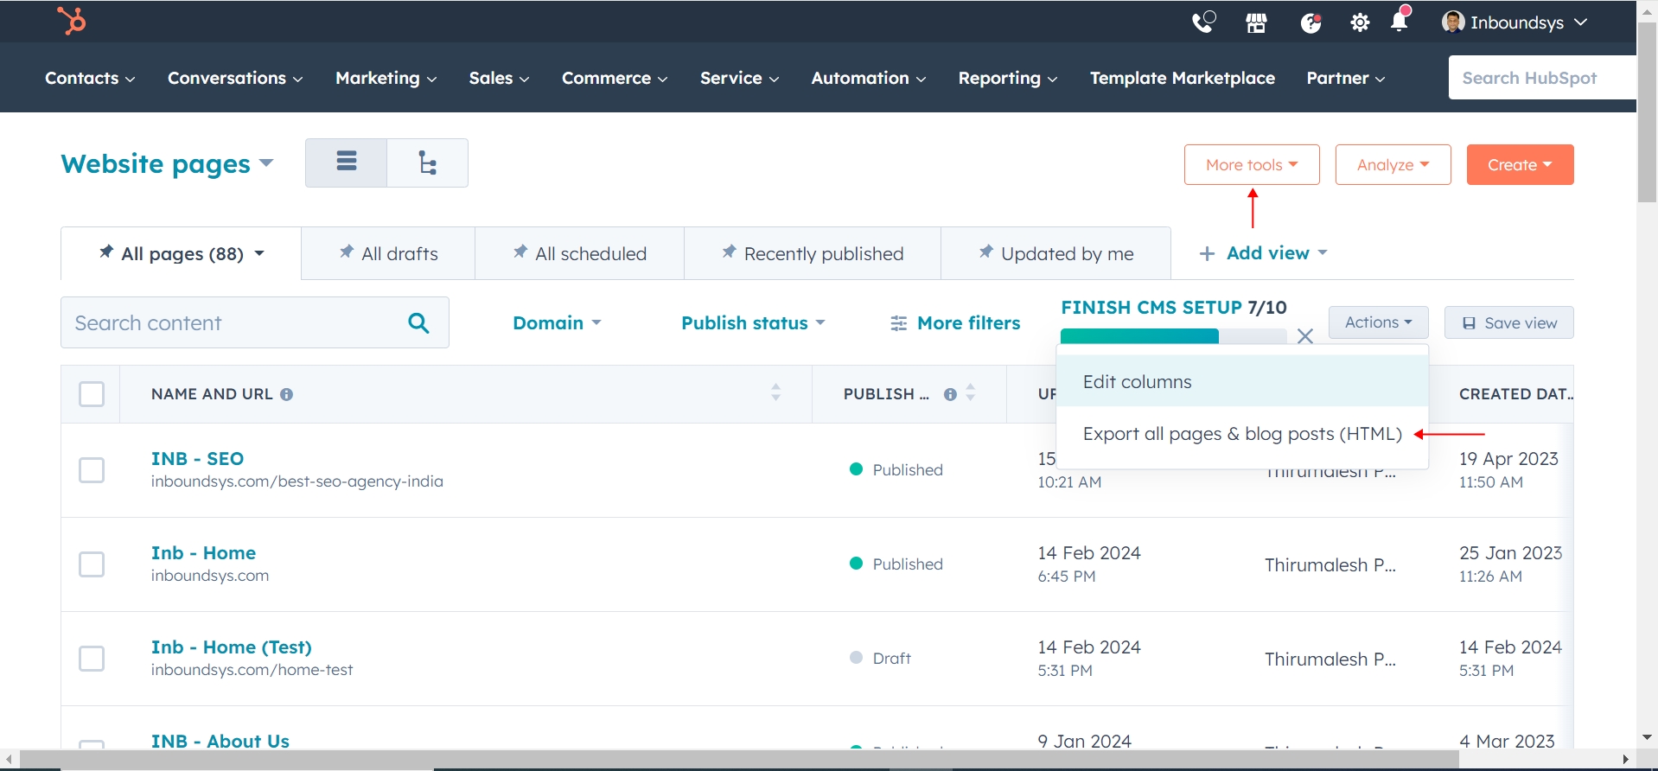Open the Service menu
The image size is (1658, 771).
point(739,78)
